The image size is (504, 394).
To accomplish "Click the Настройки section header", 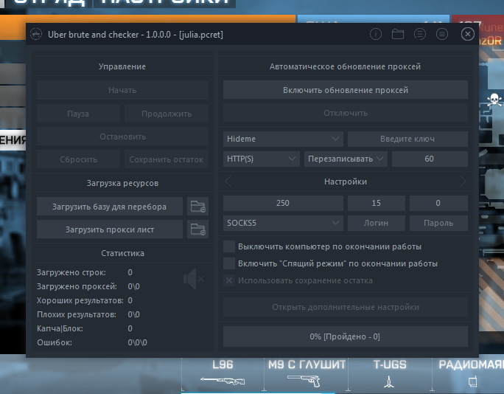I will [346, 182].
